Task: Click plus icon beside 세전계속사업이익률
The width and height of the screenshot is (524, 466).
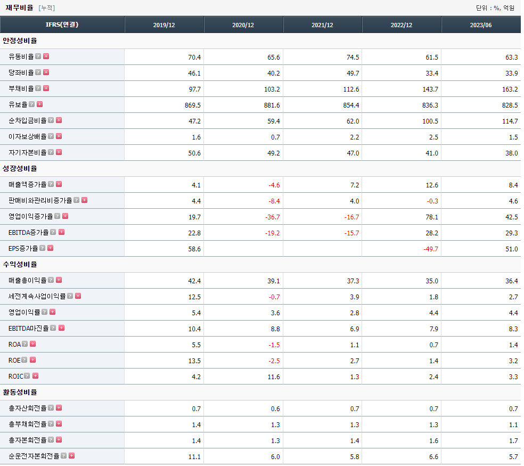Action: 78,296
